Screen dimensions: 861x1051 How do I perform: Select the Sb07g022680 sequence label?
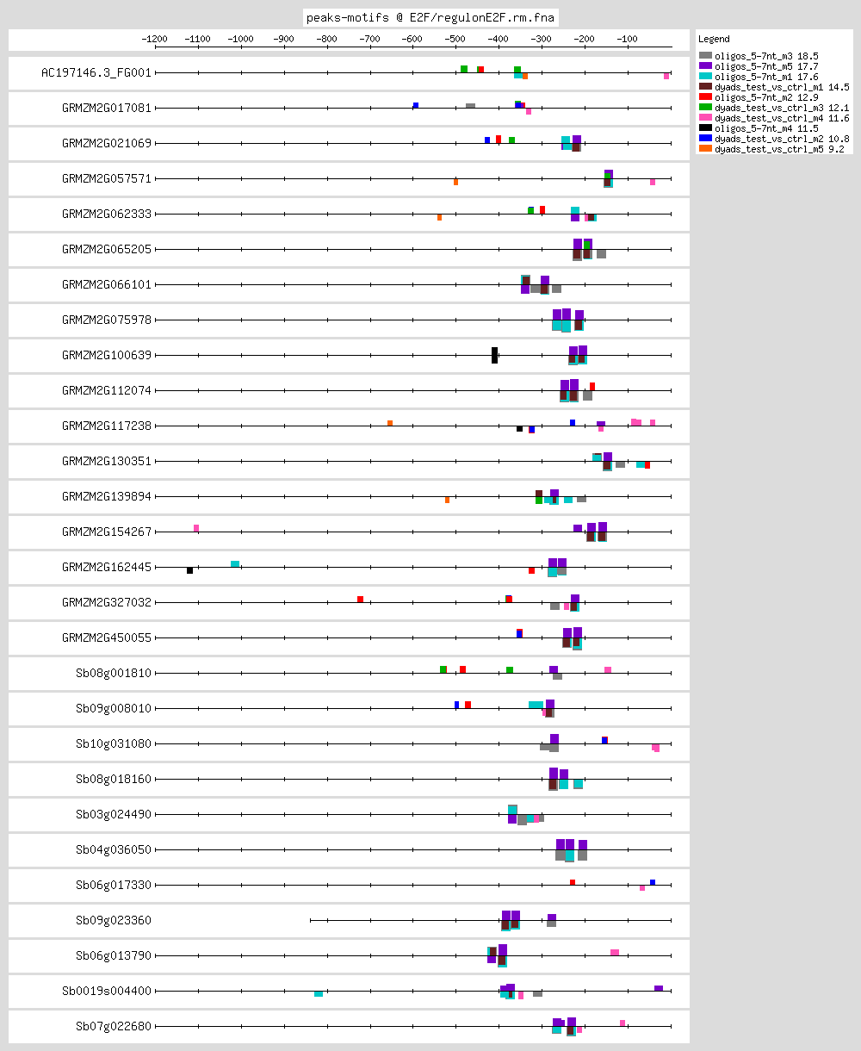pos(114,1026)
